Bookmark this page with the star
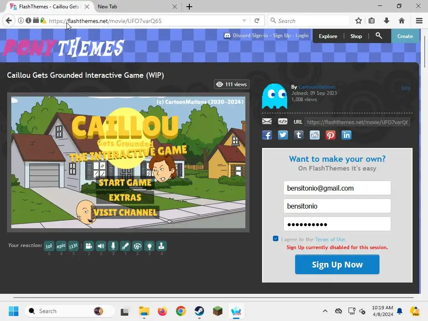Screen dimensions: 428x321 point(359,21)
